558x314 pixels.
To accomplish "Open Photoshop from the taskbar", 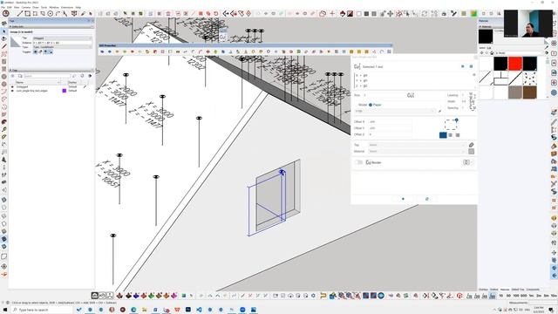I will point(188,310).
